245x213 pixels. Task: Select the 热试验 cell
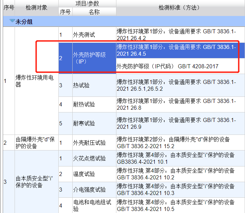tap(94, 85)
